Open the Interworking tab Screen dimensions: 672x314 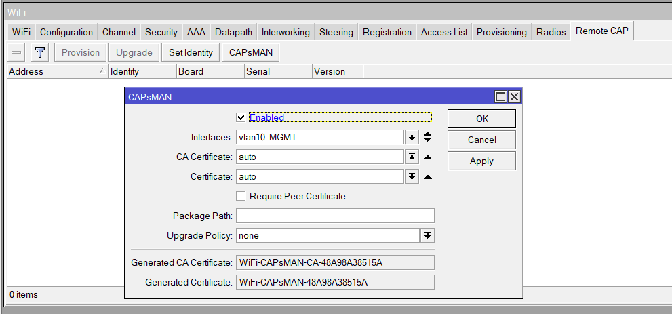pyautogui.click(x=285, y=32)
